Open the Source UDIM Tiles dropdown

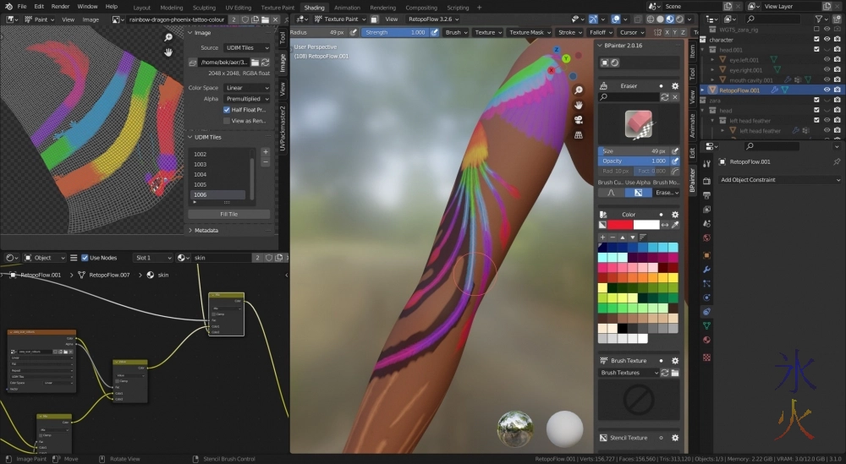pos(246,48)
